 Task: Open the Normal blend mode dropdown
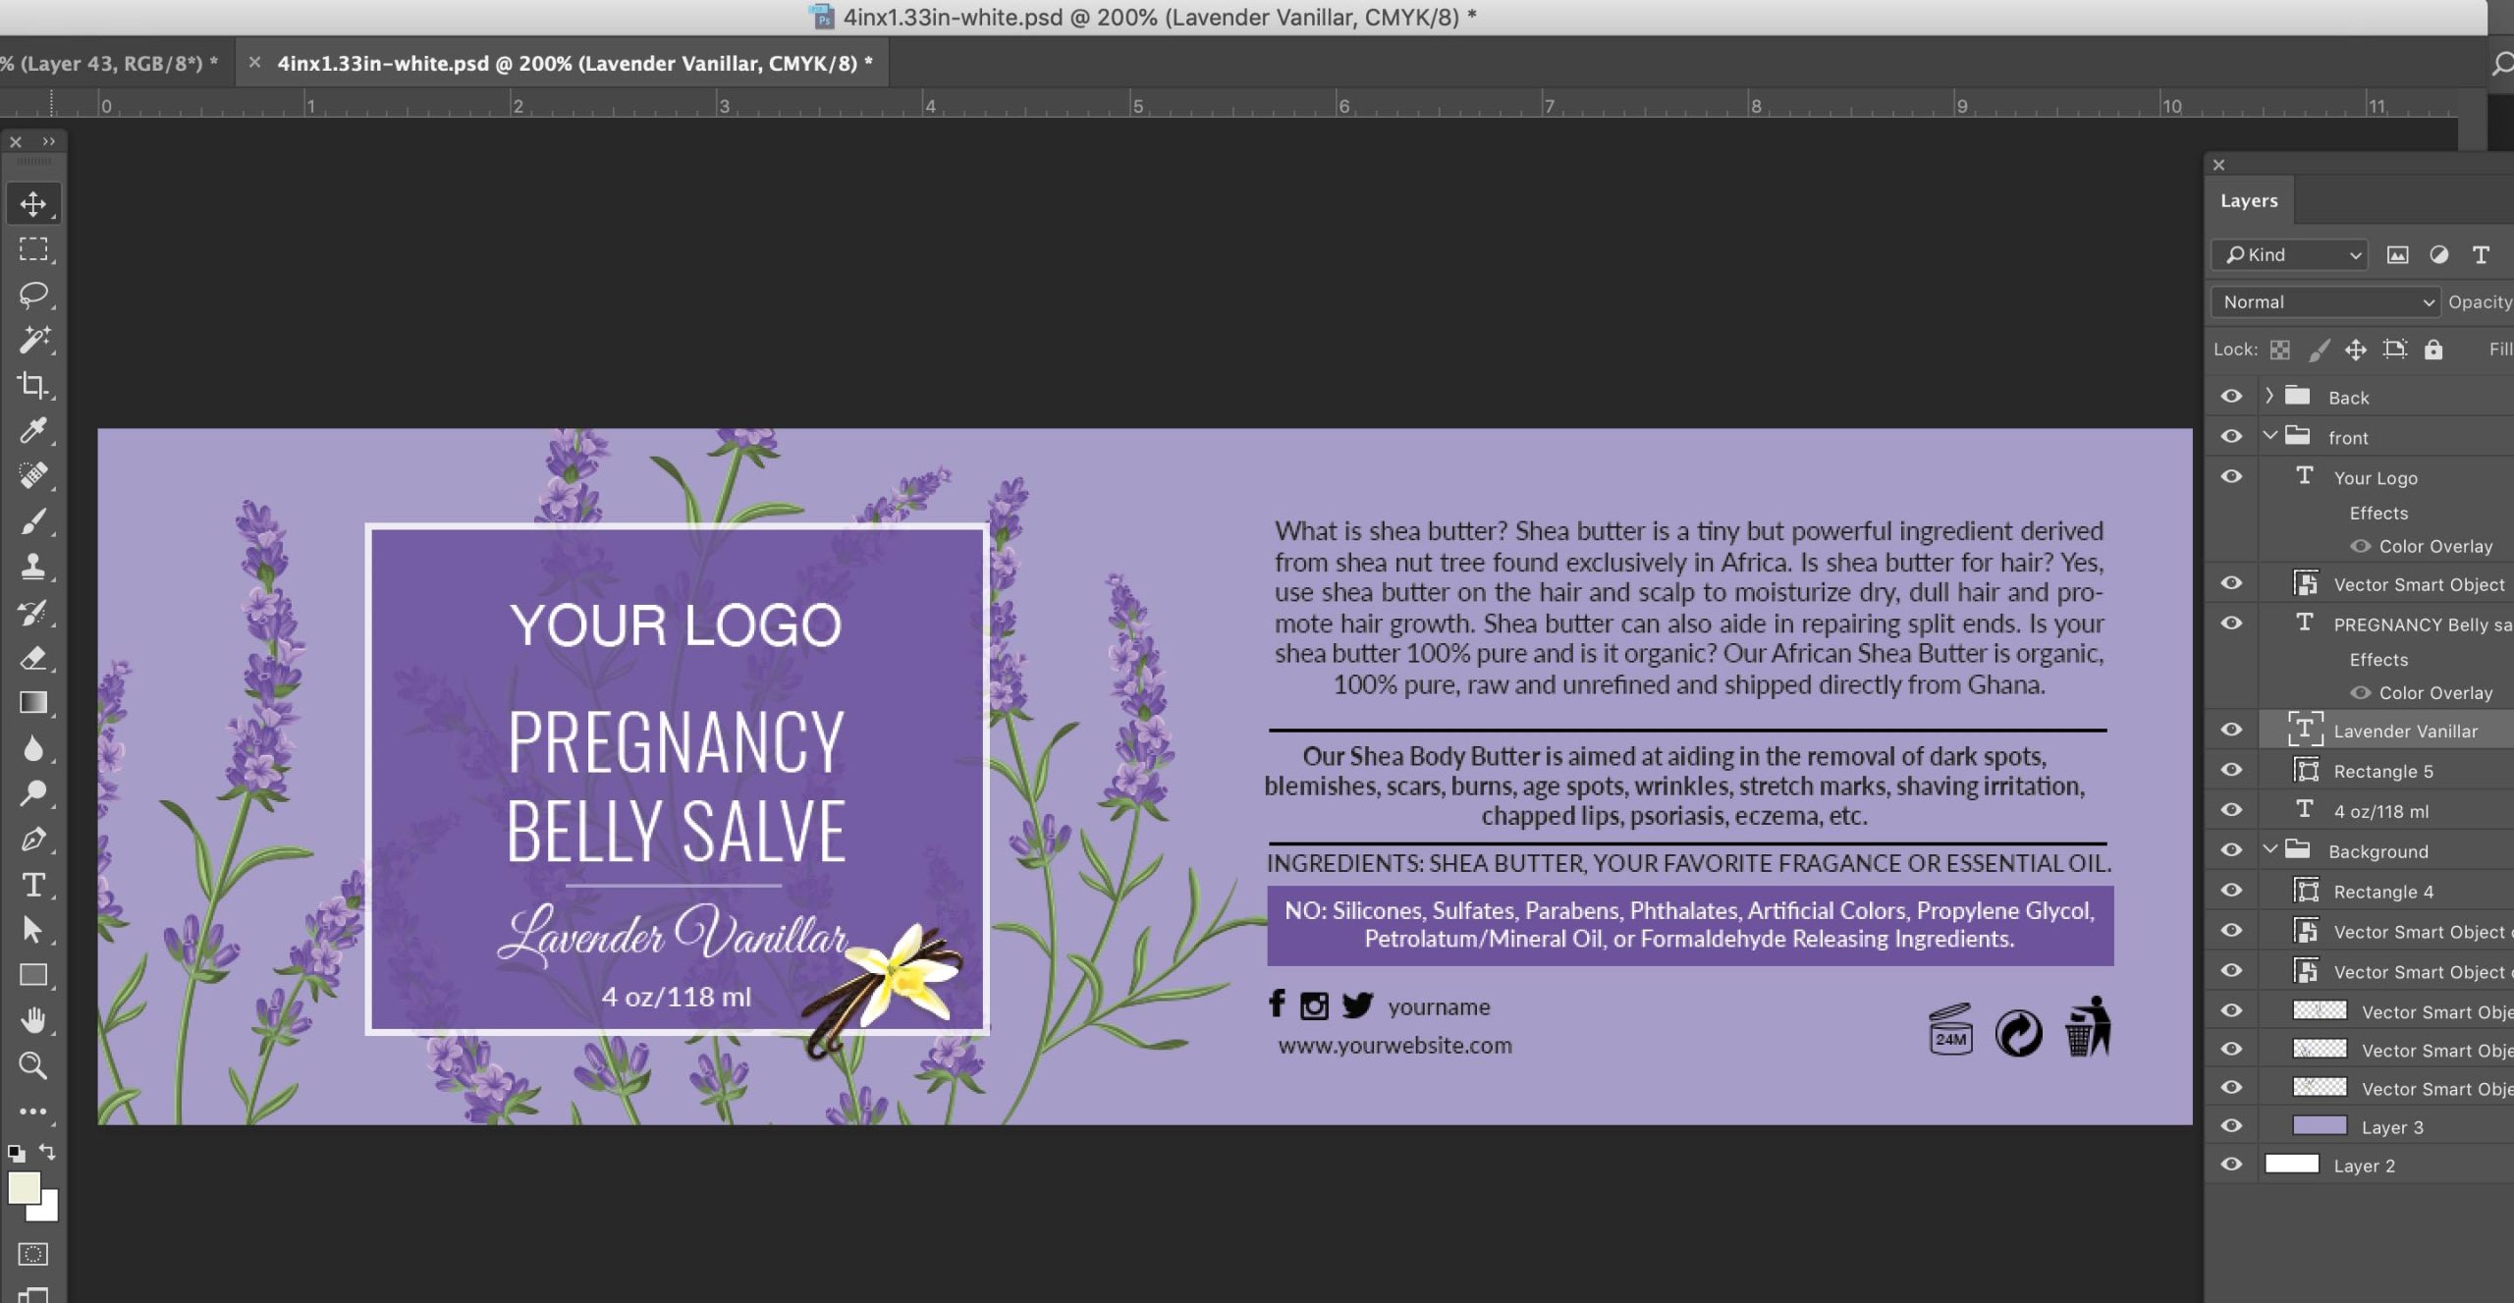tap(2323, 301)
